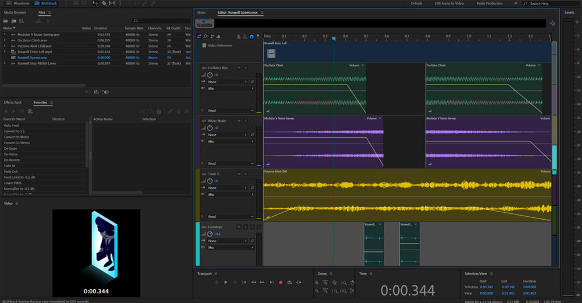Click Move Playhead to Previous button
The width and height of the screenshot is (582, 303).
244,282
